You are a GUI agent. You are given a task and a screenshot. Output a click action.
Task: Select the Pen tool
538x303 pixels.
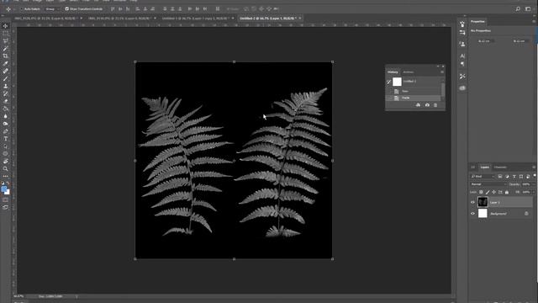6,131
